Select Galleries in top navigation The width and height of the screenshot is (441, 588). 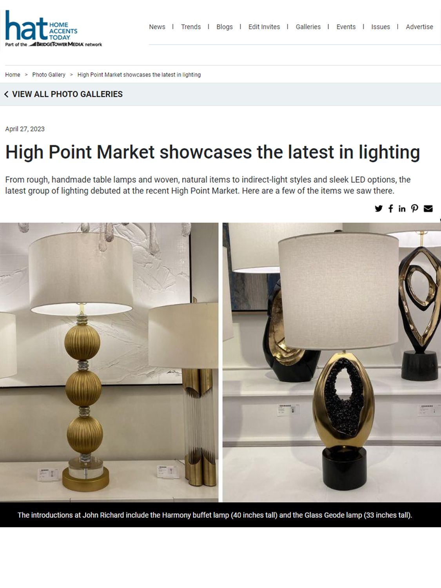(x=308, y=27)
